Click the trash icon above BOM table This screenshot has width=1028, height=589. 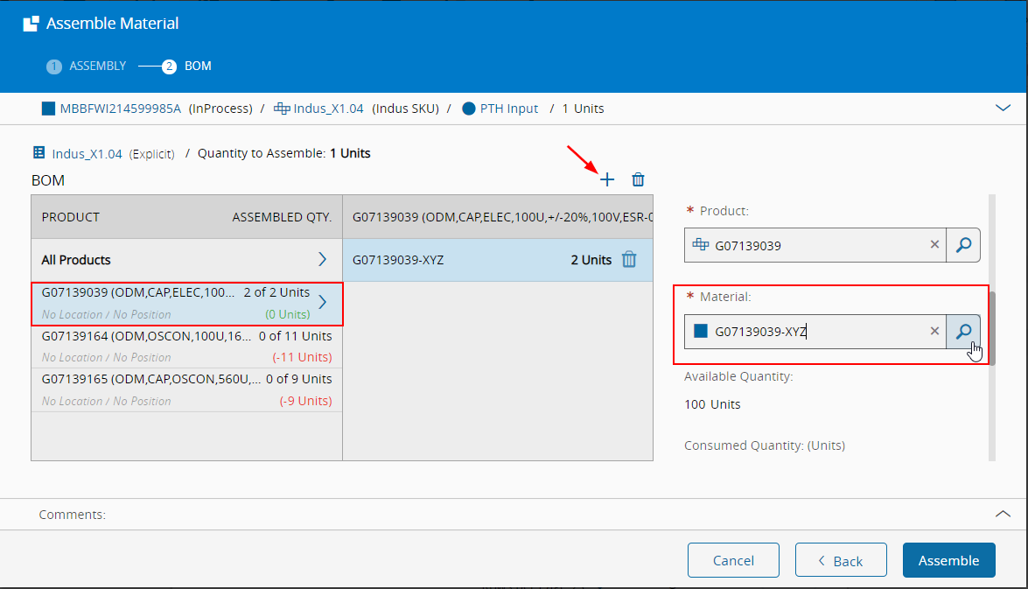[639, 179]
